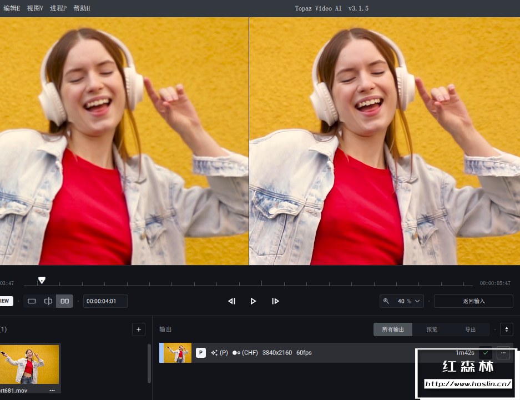The height and width of the screenshot is (400, 520).
Task: Play the video preview
Action: [253, 301]
